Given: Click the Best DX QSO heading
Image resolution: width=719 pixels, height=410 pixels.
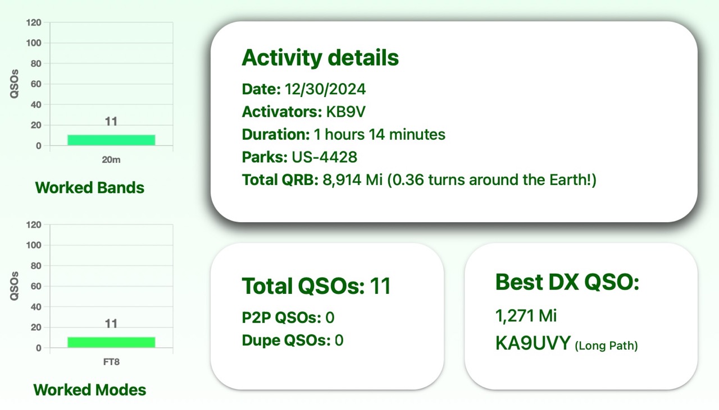Looking at the screenshot, I should [x=567, y=283].
